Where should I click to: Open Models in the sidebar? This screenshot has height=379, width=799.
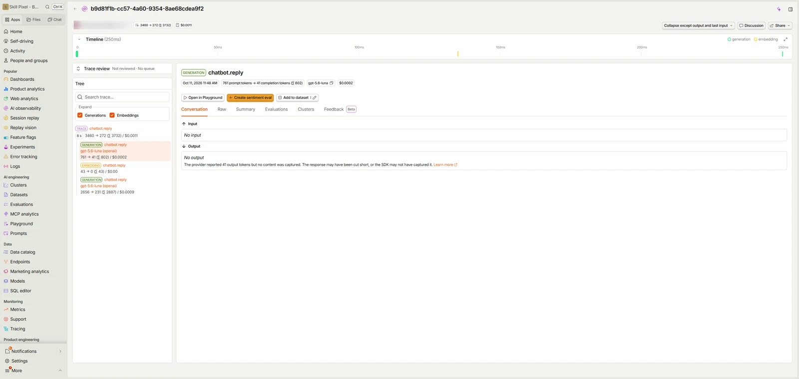(17, 281)
